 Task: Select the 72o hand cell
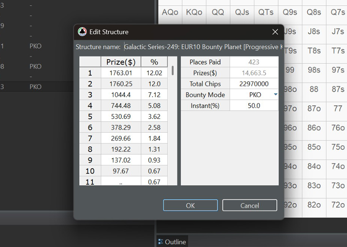click(338, 205)
